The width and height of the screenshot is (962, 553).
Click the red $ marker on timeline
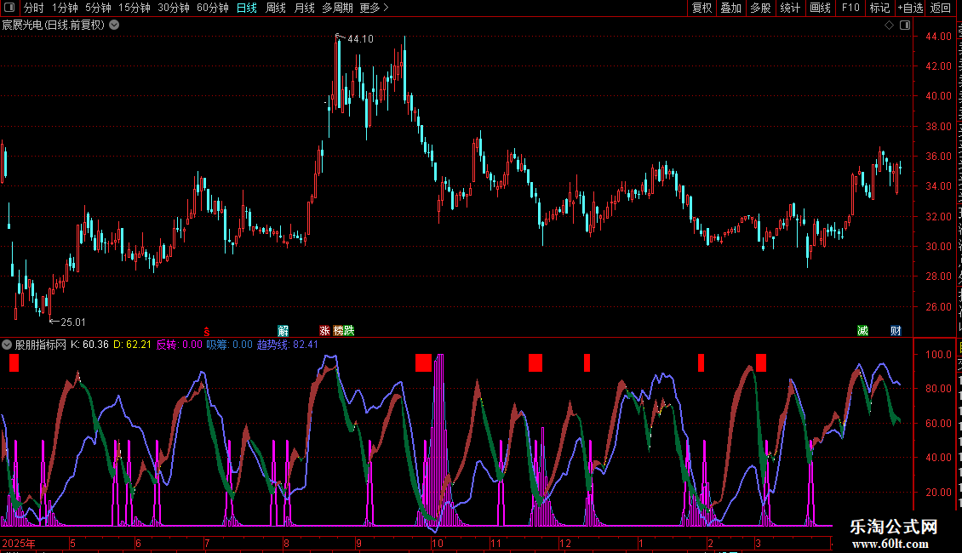point(207,332)
